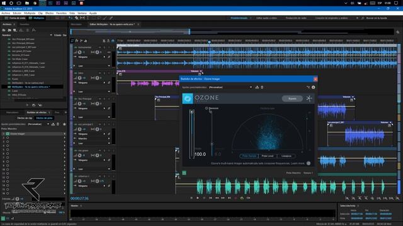The height and width of the screenshot is (226, 403).
Task: Open the Mezclador tab in editor
Action: 76,24
